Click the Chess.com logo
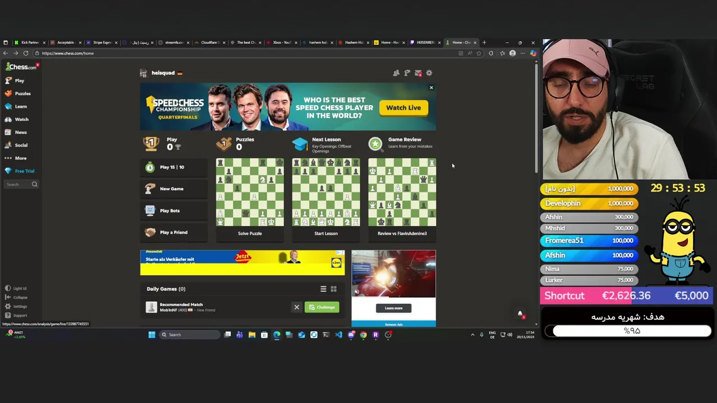The height and width of the screenshot is (403, 717). (x=20, y=67)
